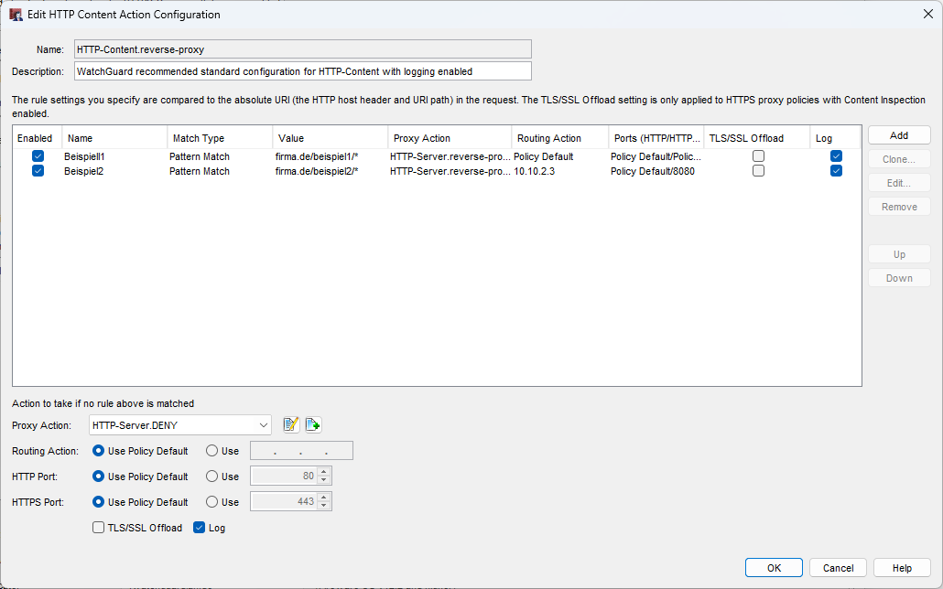Click Pattern Match cell of Beispiel2
This screenshot has width=943, height=589.
[200, 171]
